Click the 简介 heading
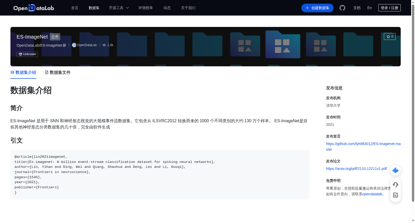This screenshot has height=223, width=415. coord(17,108)
